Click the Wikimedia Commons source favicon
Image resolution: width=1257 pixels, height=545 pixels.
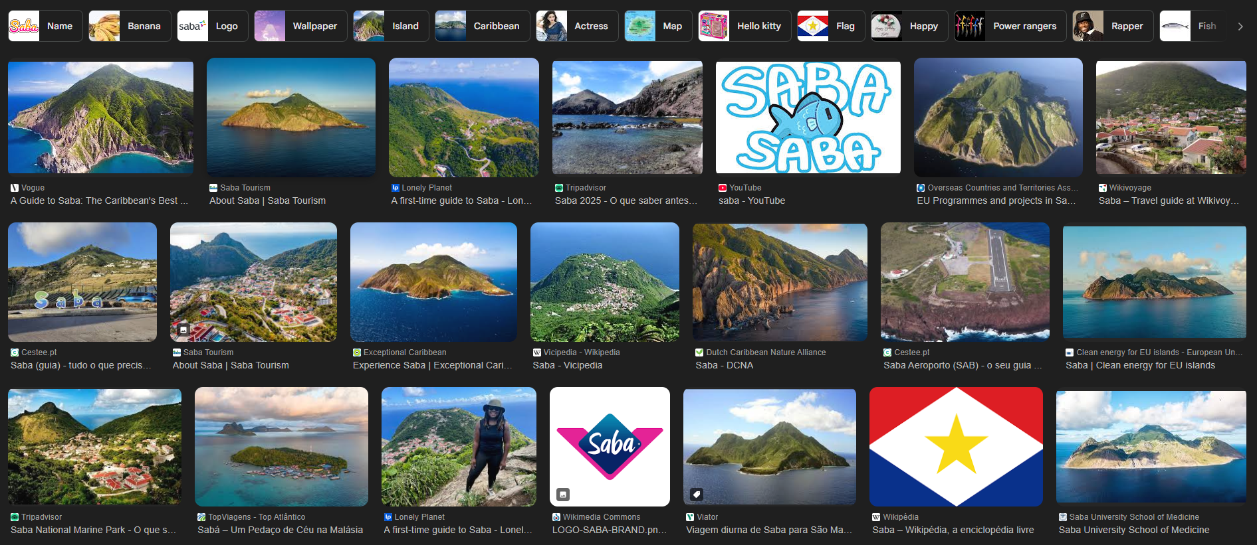point(556,517)
